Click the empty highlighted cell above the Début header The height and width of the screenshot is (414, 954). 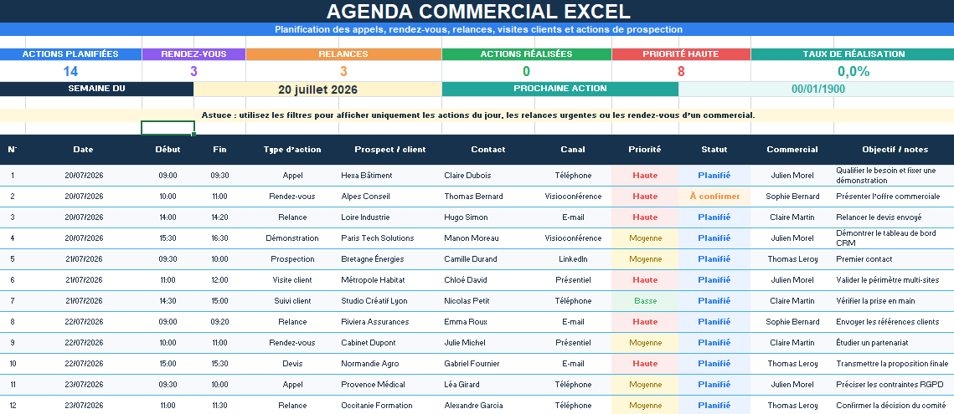(168, 128)
